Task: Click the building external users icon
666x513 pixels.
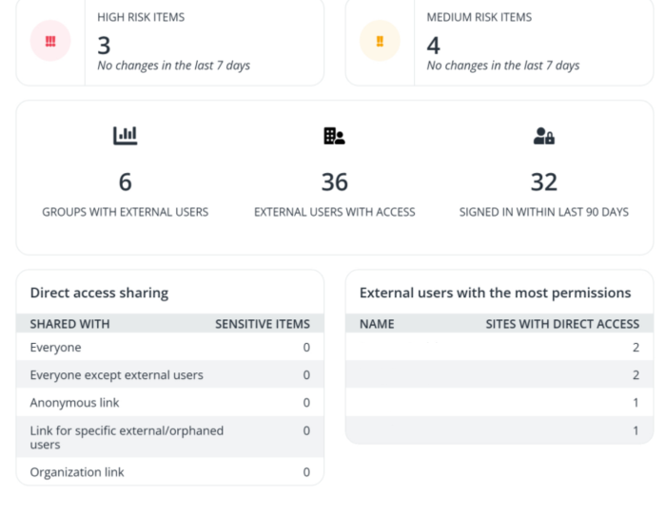Action: click(x=334, y=137)
